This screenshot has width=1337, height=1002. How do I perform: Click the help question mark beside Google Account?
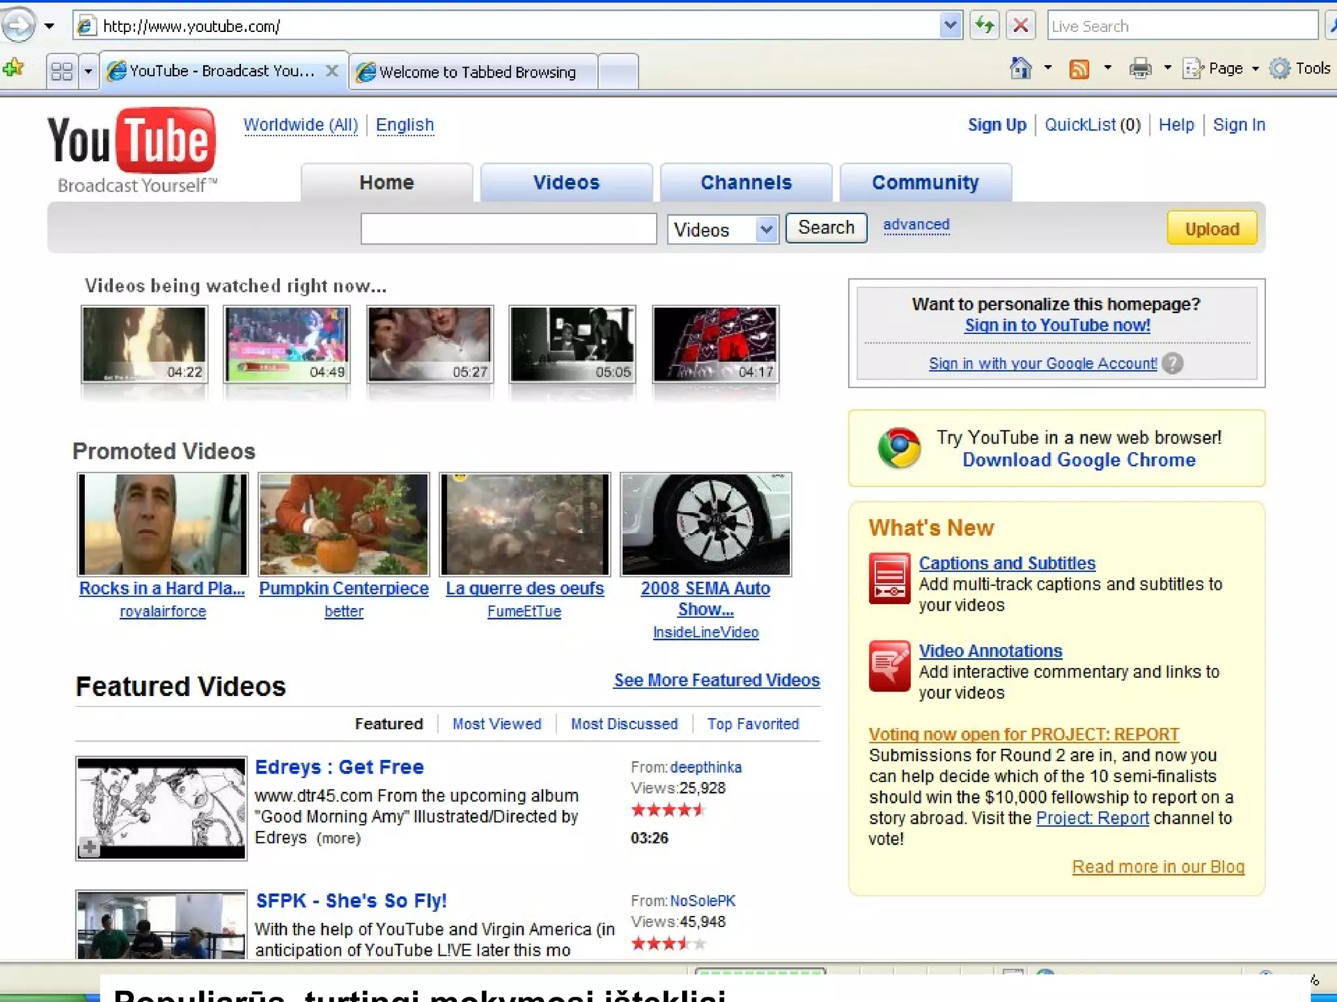(1172, 363)
